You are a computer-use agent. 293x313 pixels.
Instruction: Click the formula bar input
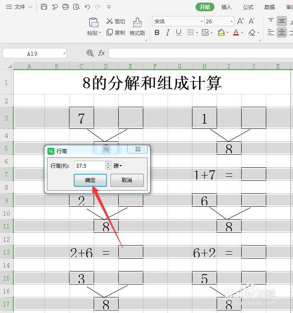coord(201,53)
